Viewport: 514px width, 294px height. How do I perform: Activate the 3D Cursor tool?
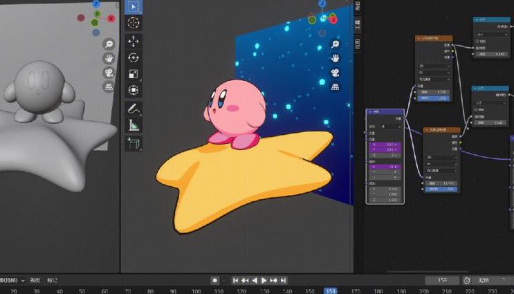click(134, 23)
